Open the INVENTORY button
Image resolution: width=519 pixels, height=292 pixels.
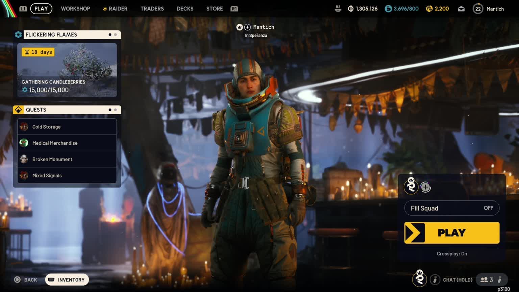[x=67, y=280]
